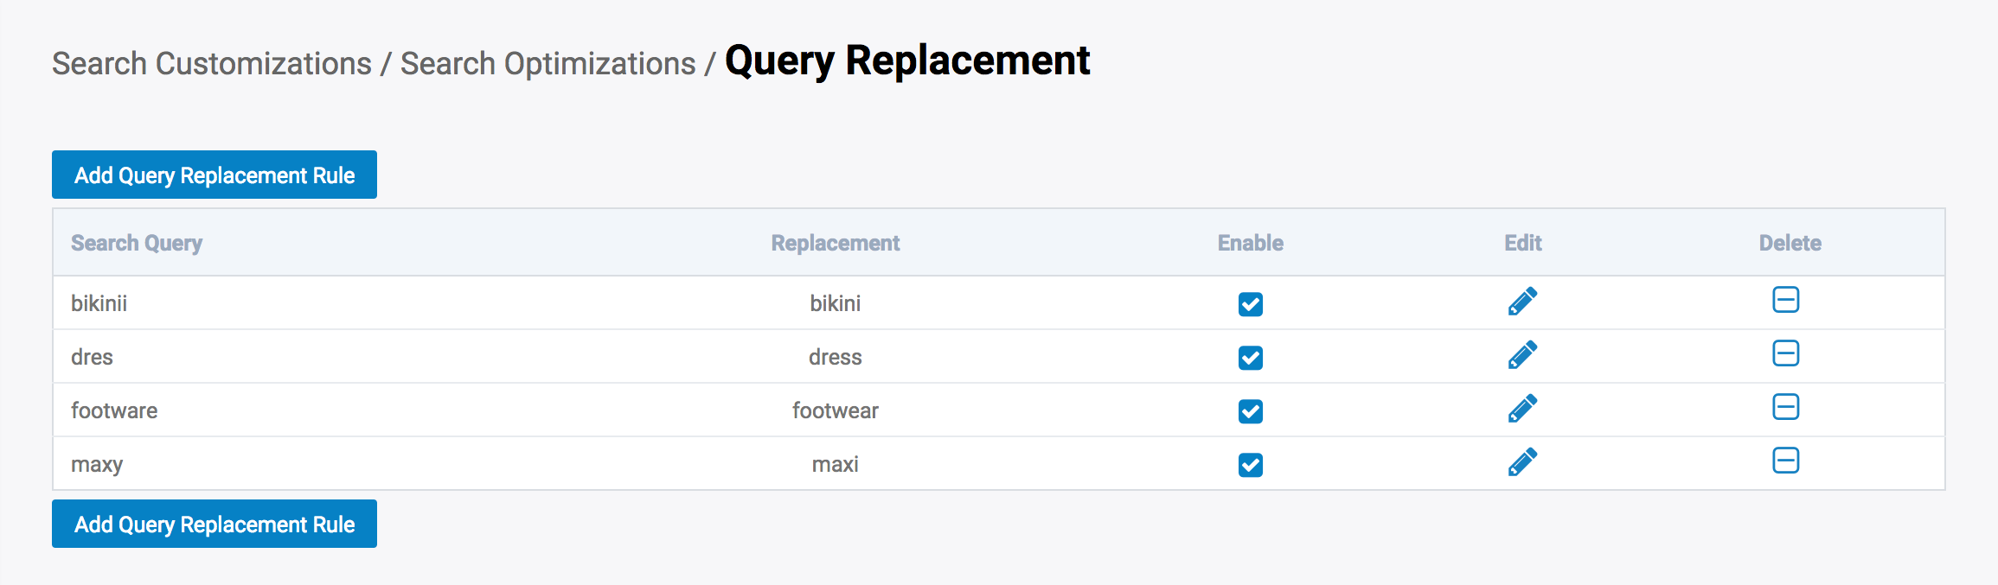Go to Search Customizations breadcrumb
This screenshot has width=1998, height=585.
212,64
